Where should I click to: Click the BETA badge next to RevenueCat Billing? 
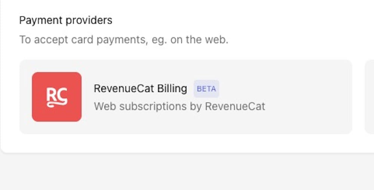(206, 89)
